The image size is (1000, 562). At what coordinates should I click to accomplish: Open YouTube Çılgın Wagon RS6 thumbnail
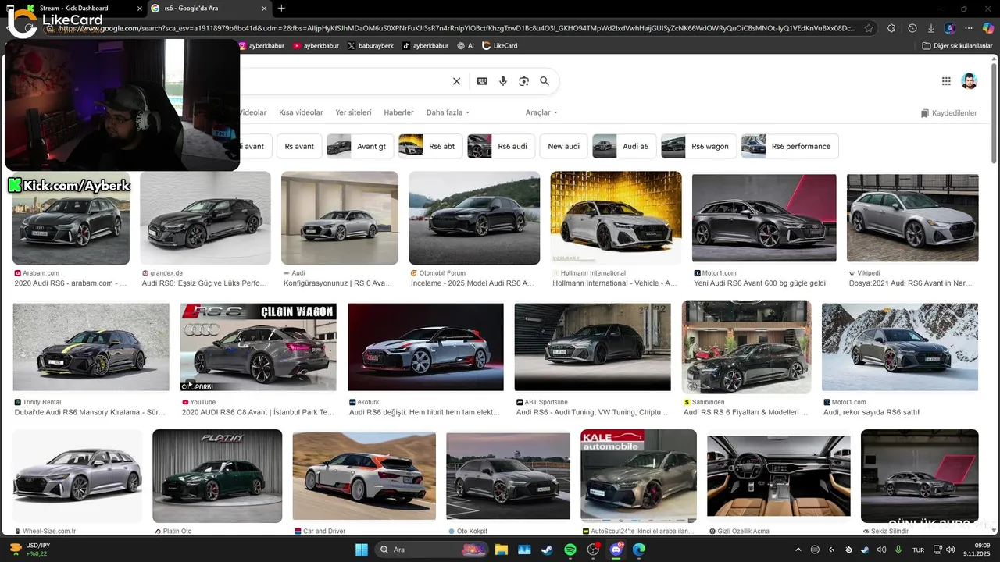point(258,347)
